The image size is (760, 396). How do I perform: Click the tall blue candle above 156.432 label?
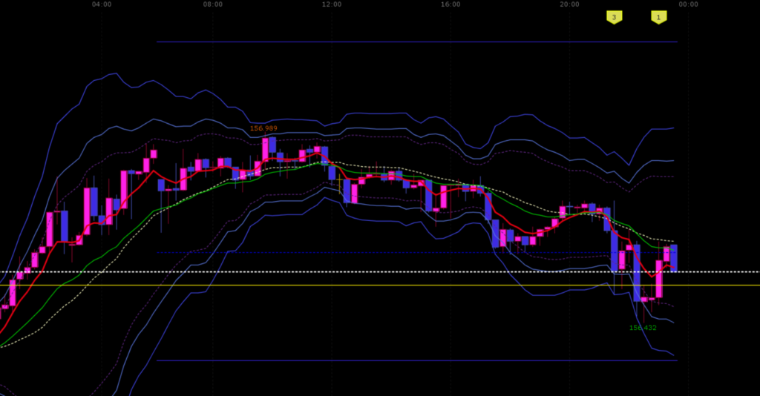tap(637, 273)
